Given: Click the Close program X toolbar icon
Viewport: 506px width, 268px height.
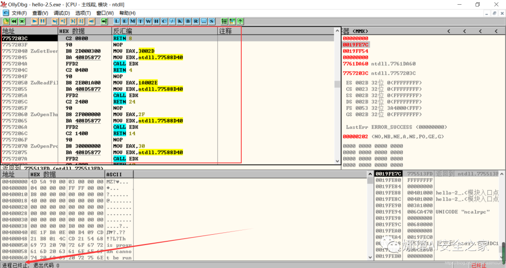Looking at the screenshot, I should pyautogui.click(x=22, y=21).
